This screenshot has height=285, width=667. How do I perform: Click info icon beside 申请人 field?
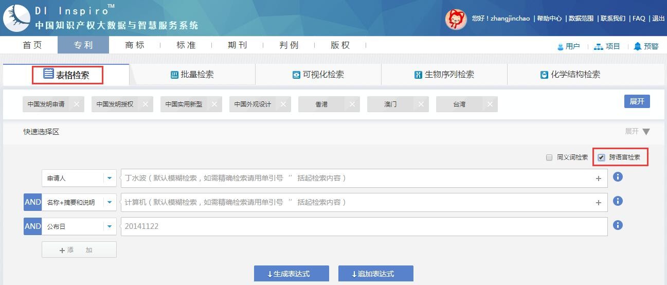click(618, 177)
